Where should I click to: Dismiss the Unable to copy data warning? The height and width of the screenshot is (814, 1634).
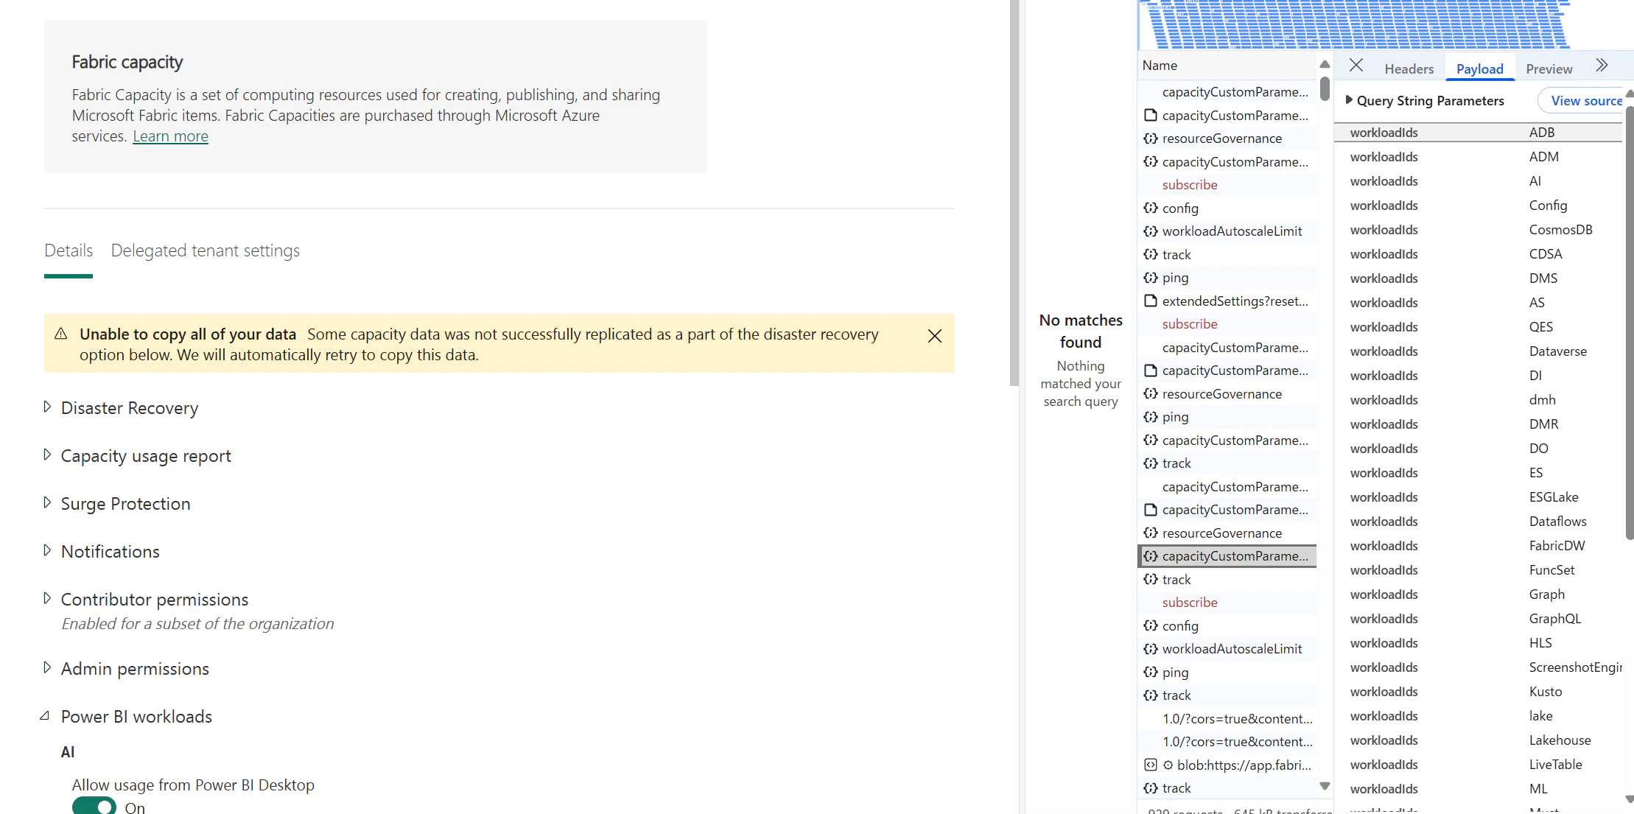(x=934, y=336)
